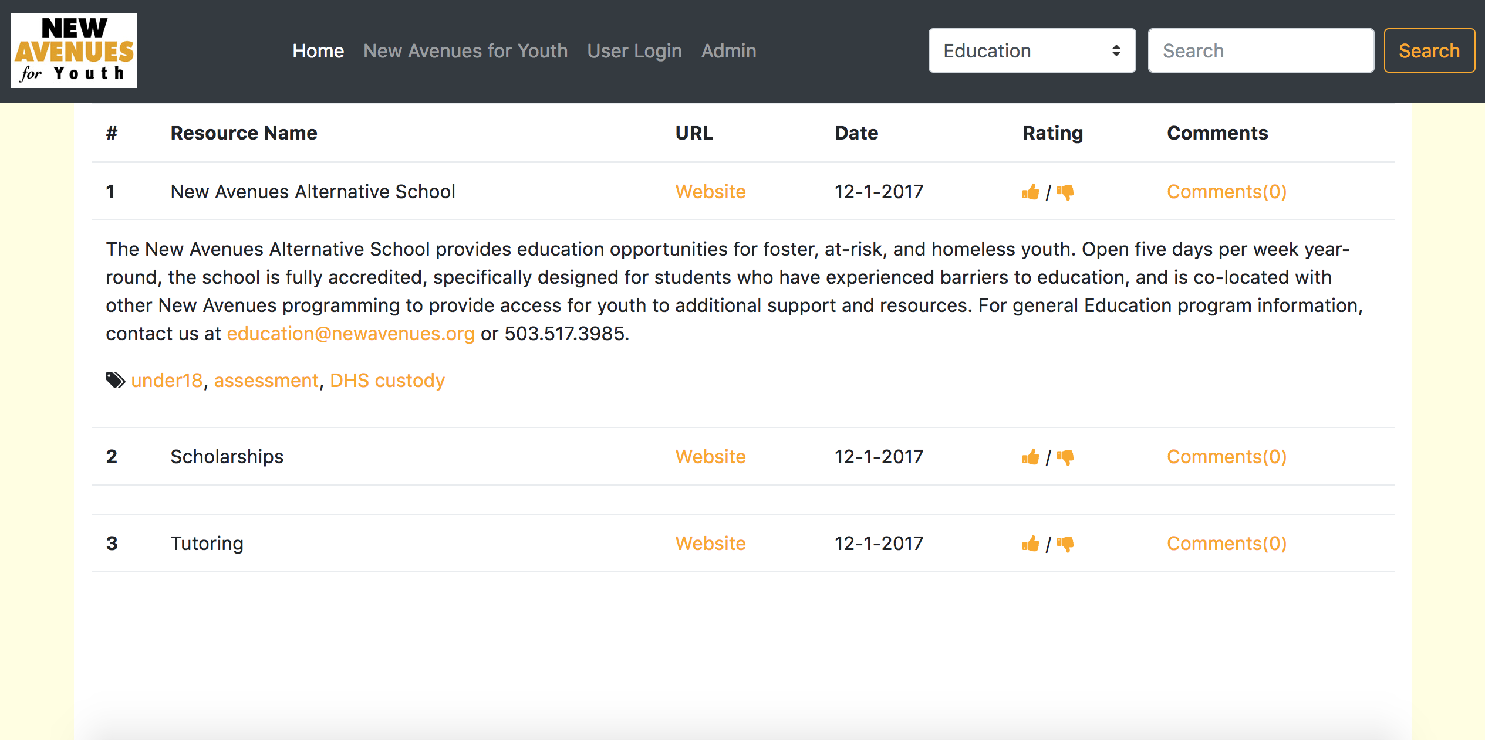Thumbs up the Tutoring resource
The image size is (1485, 740).
coord(1030,544)
